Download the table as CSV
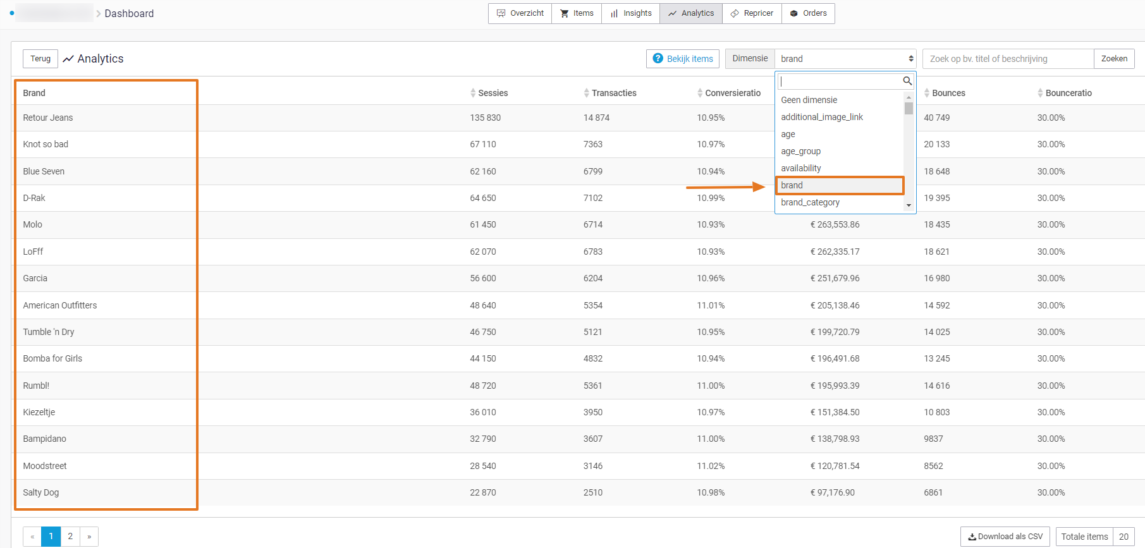The width and height of the screenshot is (1145, 548). (1005, 537)
